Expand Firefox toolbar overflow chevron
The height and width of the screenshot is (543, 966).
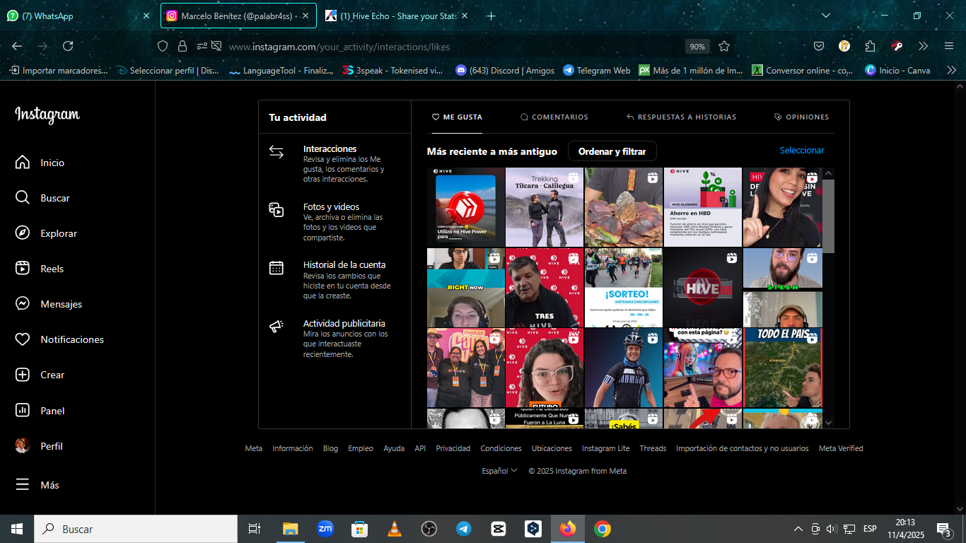[x=923, y=46]
